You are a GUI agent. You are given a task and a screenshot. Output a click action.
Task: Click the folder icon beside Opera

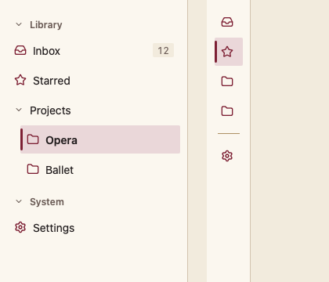33,139
